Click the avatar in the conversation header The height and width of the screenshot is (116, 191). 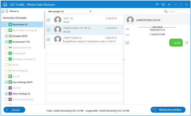(x=130, y=20)
